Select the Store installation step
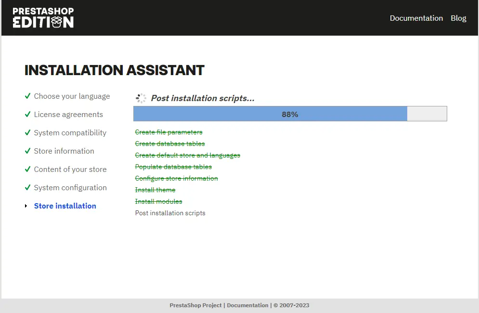The image size is (479, 313). pos(65,206)
